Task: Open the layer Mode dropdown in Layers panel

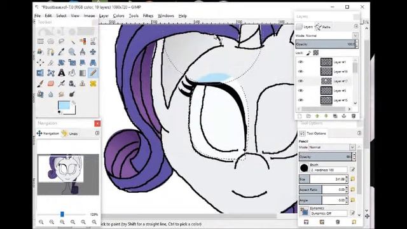Action: pos(355,36)
